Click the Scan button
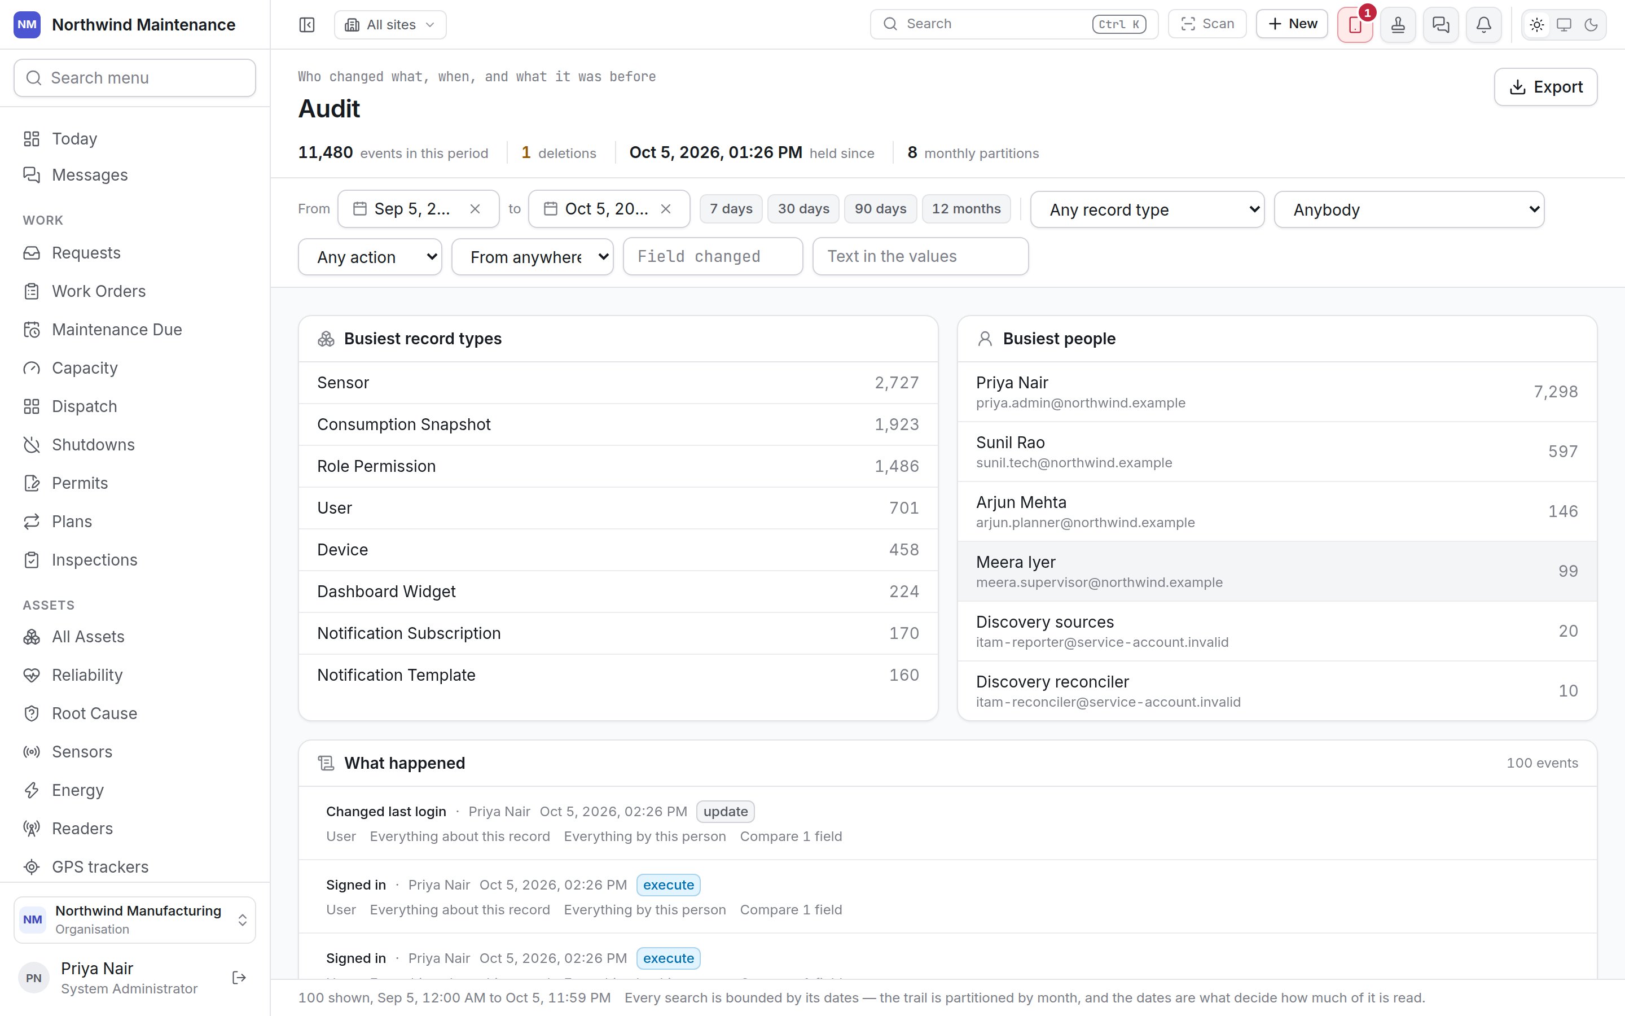The width and height of the screenshot is (1625, 1016). coord(1207,24)
